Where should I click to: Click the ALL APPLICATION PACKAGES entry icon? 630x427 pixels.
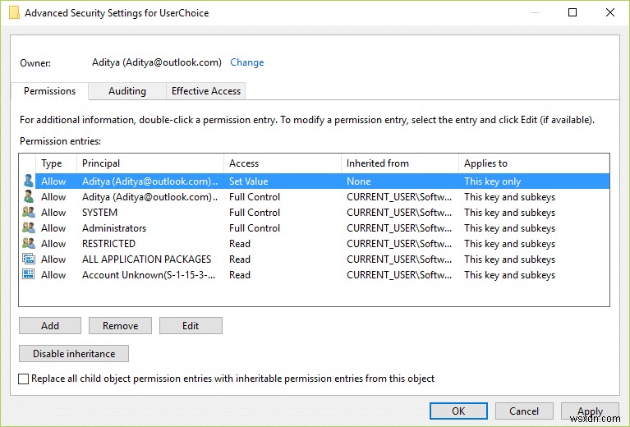[x=29, y=259]
